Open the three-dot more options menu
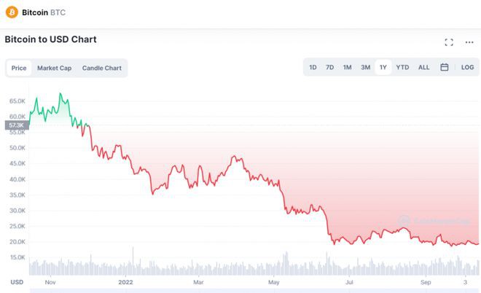This screenshot has width=481, height=293. tap(469, 42)
